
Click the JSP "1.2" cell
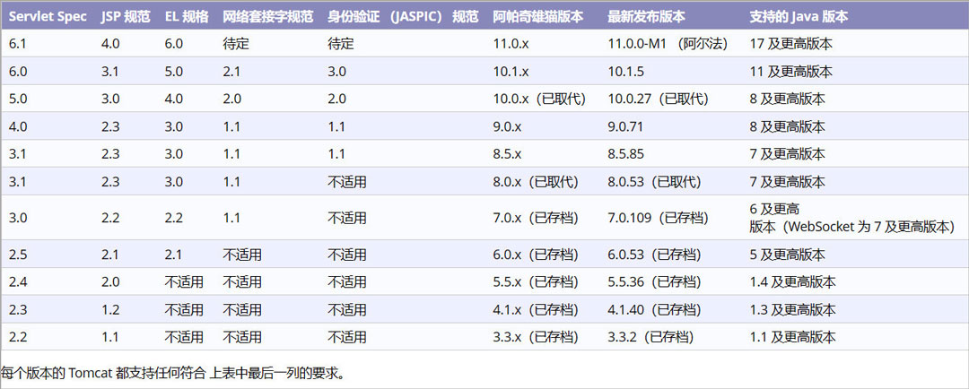pos(110,308)
